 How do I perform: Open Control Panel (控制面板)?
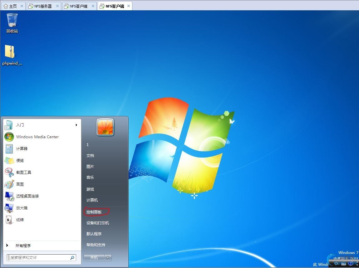coord(94,212)
